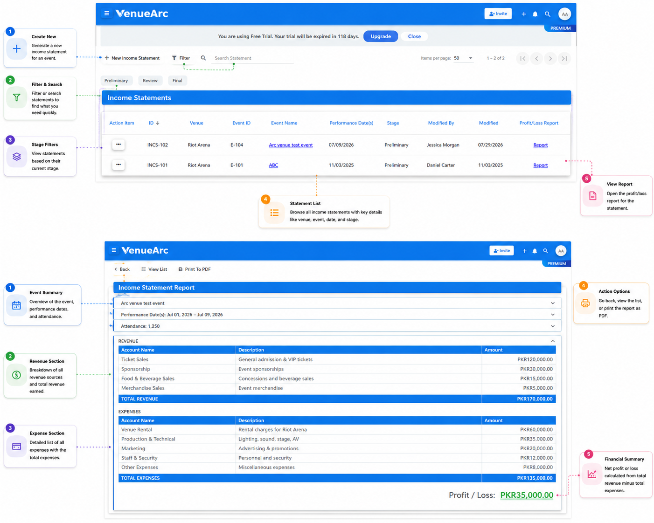Viewport: 654px width, 523px height.
Task: Click Profit / Loss PKR35,000.00 value
Action: (527, 495)
